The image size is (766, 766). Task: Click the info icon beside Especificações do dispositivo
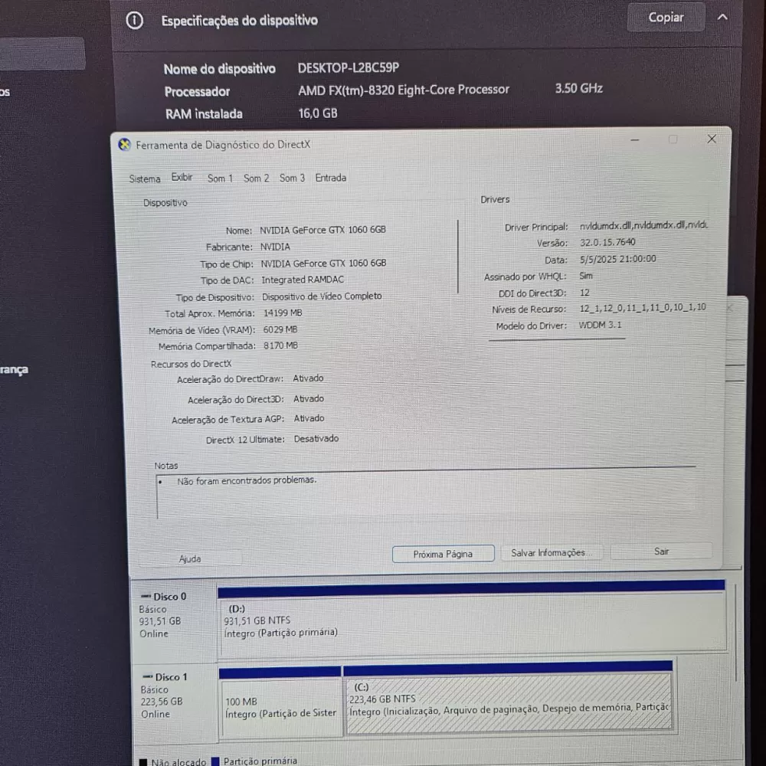pyautogui.click(x=134, y=21)
